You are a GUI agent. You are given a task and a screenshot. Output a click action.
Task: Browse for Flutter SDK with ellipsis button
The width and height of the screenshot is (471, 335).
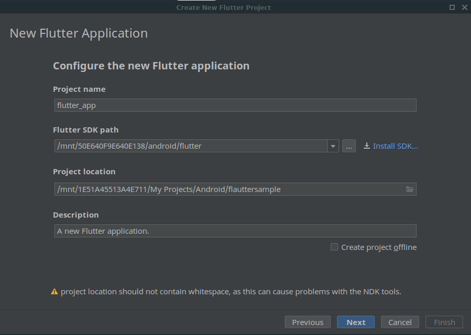tap(349, 146)
